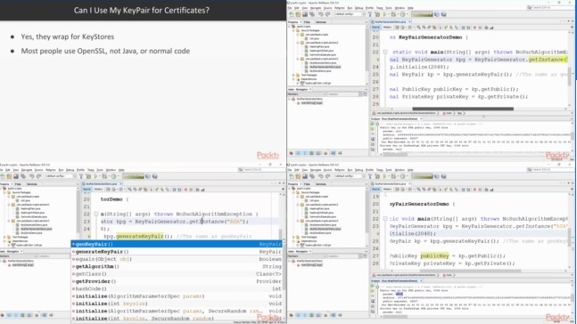This screenshot has width=577, height=324.
Task: Collapse Source Packages node in autocomplete window
Action: (4, 192)
